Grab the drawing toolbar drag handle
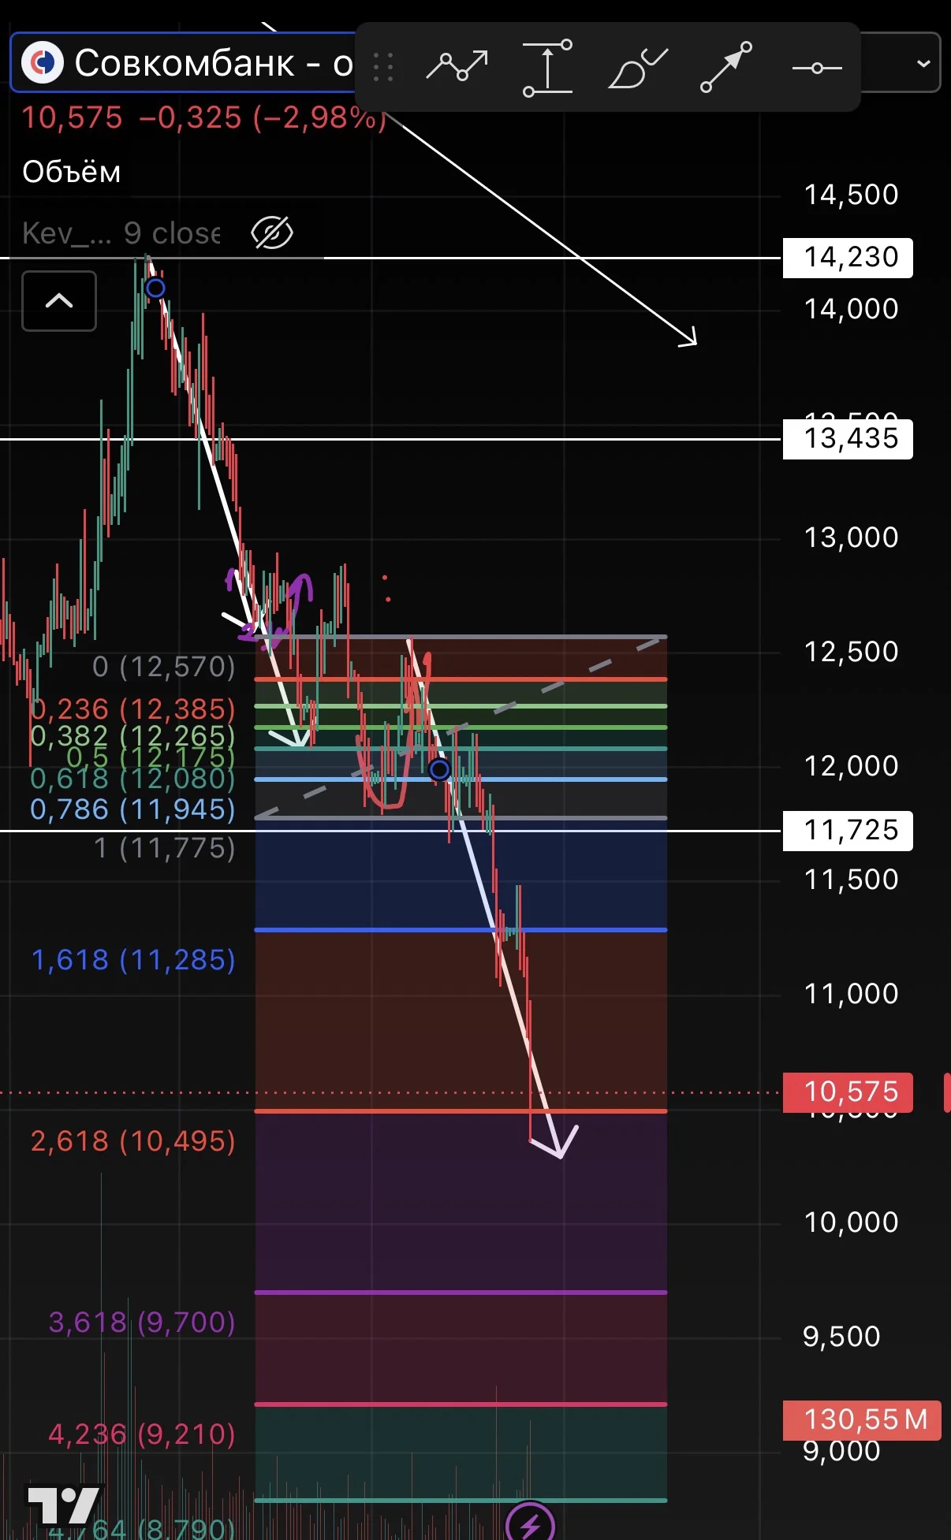 [x=383, y=68]
